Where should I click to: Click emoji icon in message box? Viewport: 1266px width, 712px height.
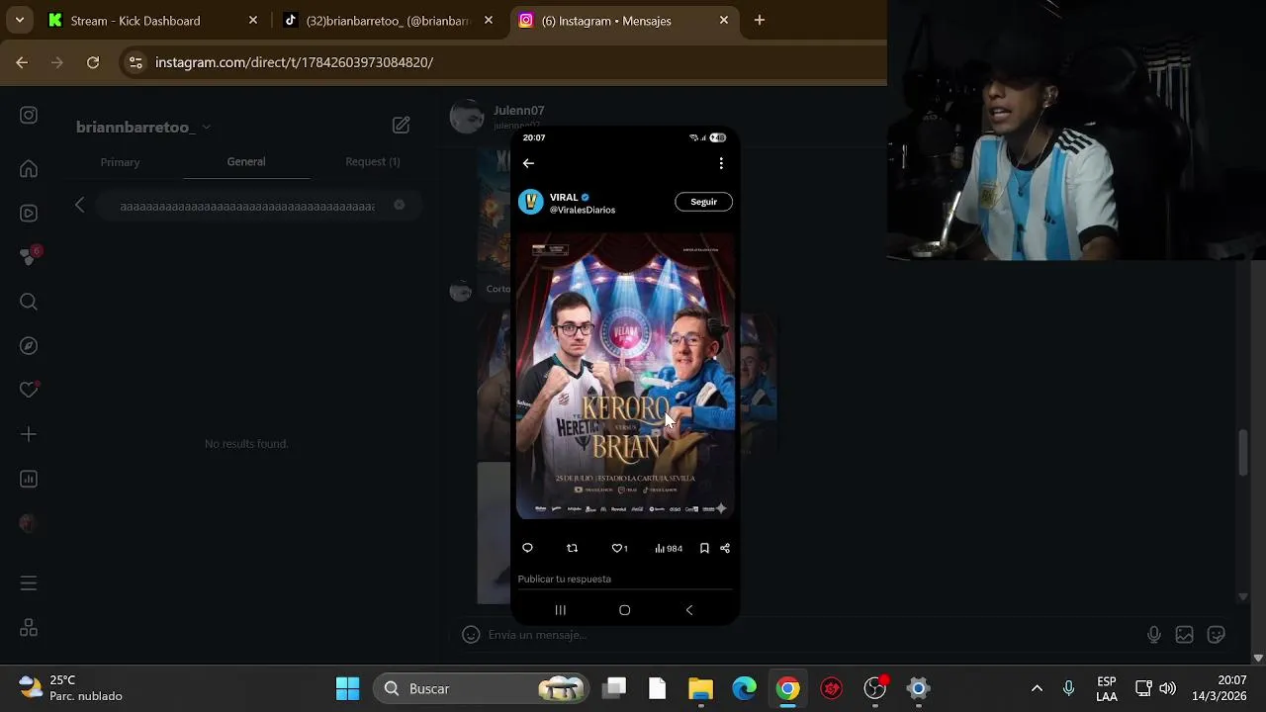(472, 635)
